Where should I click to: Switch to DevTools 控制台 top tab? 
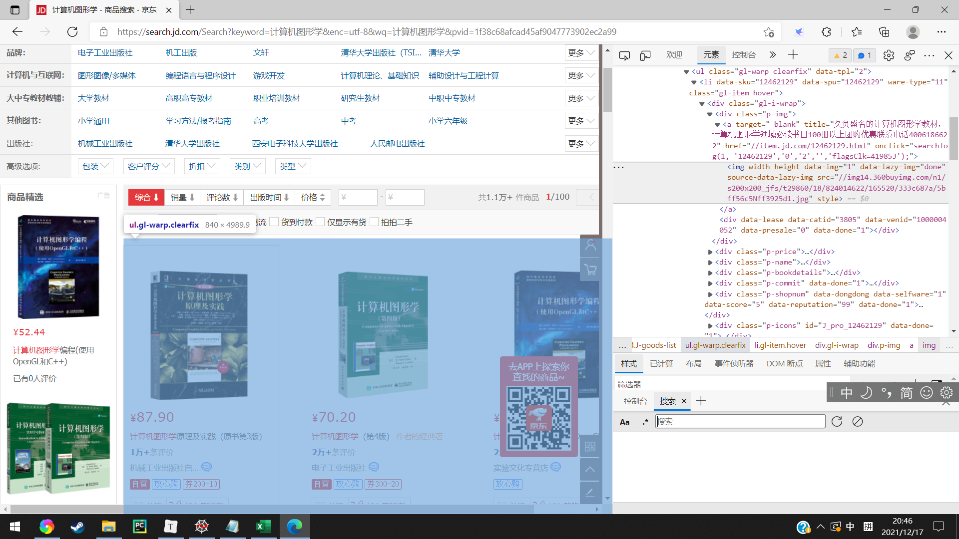pyautogui.click(x=744, y=55)
